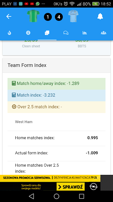Tap the notification bell icon

coord(100,16)
